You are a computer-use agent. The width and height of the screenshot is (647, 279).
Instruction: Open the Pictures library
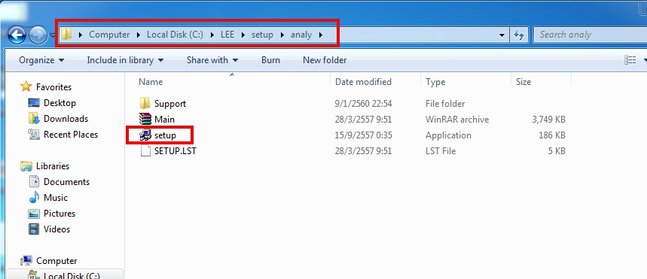(x=60, y=214)
